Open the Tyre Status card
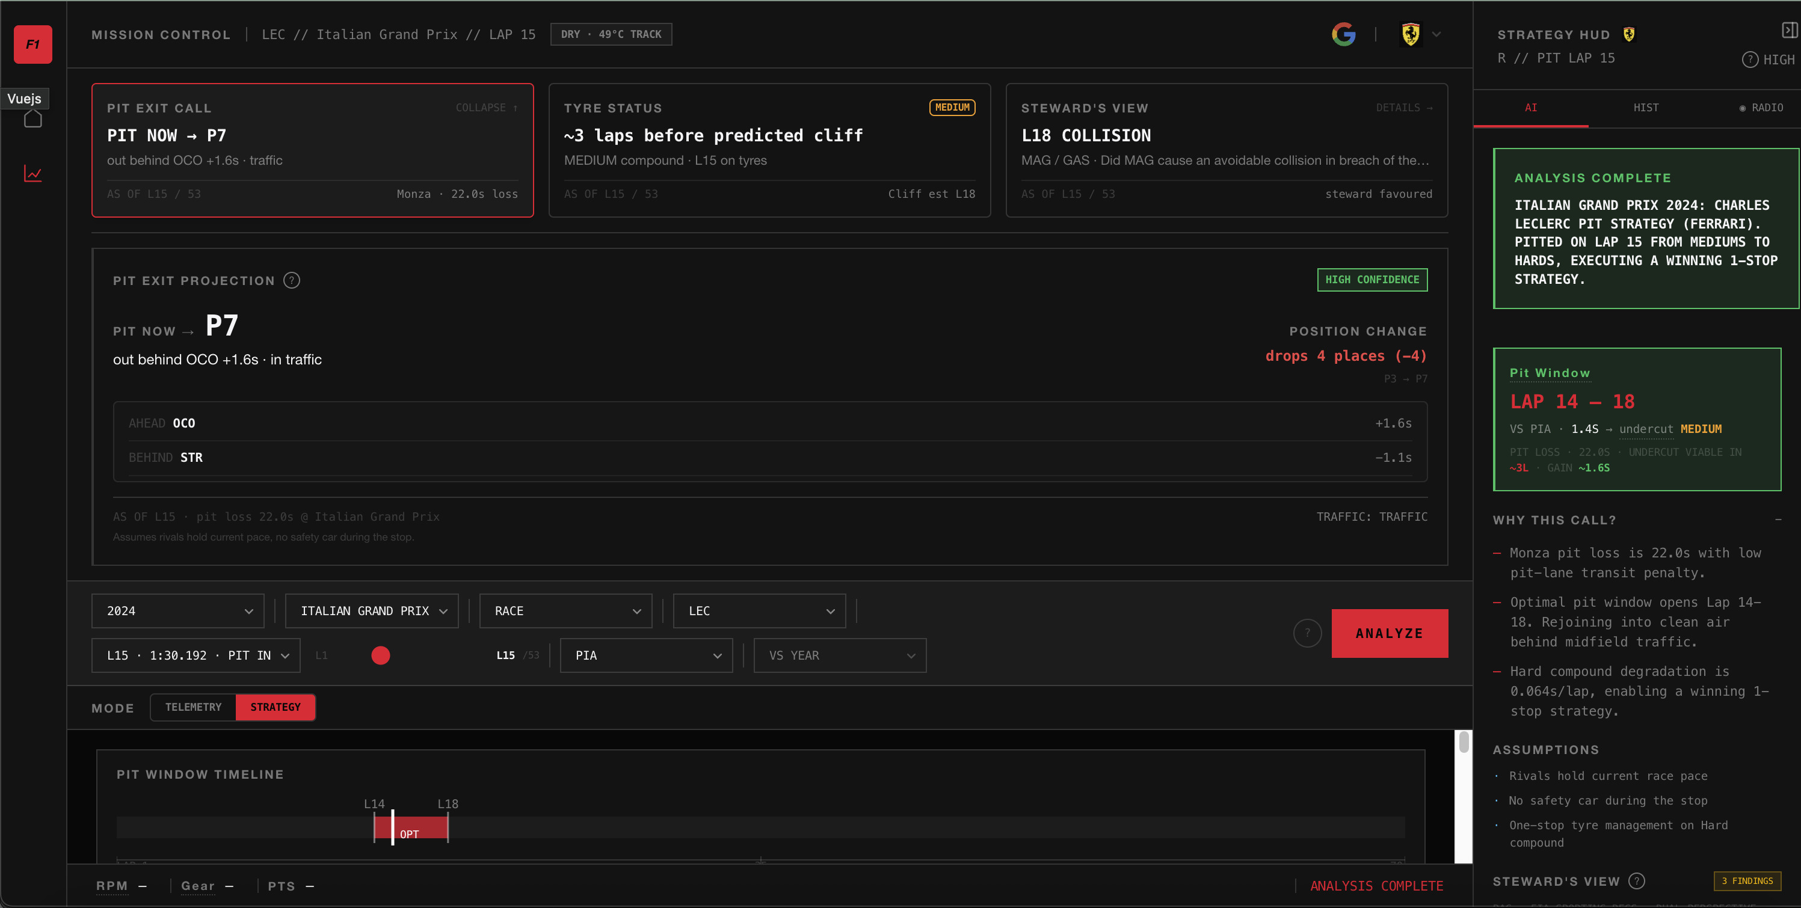 (769, 150)
